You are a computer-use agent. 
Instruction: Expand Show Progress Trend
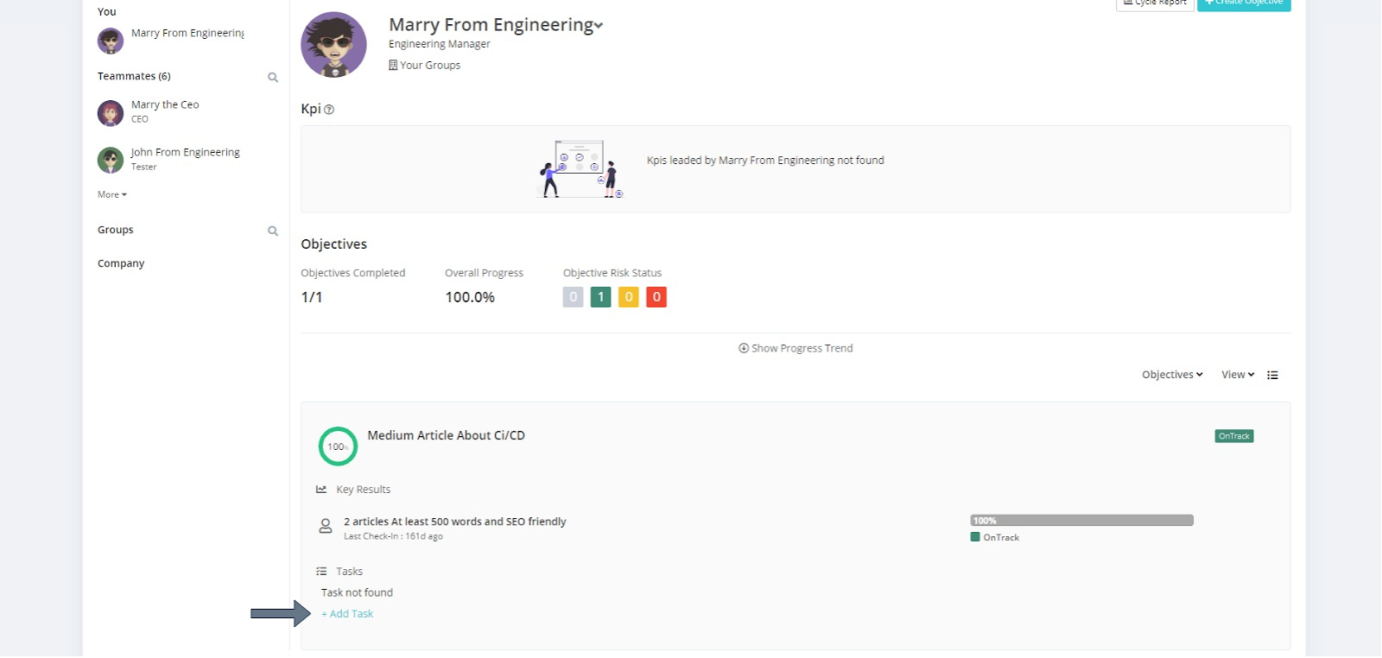pos(796,348)
